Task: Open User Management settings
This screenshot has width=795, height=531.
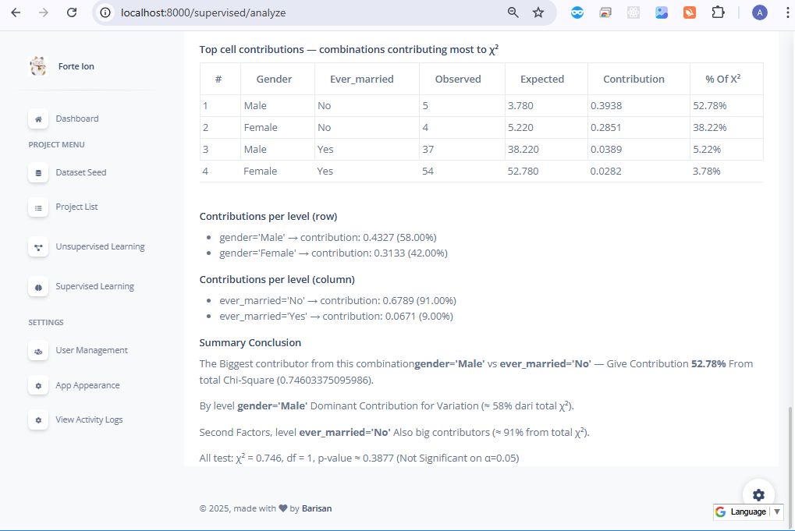Action: click(x=92, y=350)
